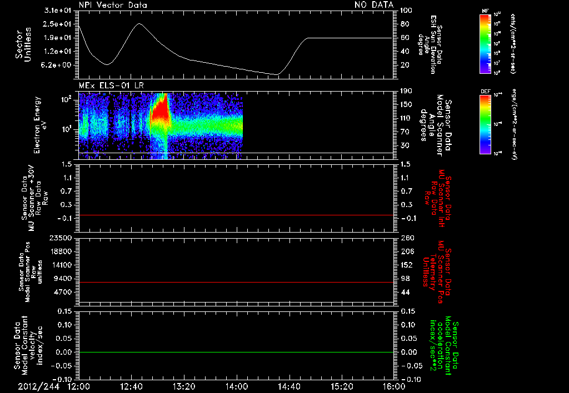This screenshot has height=393, width=569.
Task: Click the red line in Scanner Pos panel
Action: pyautogui.click(x=236, y=282)
